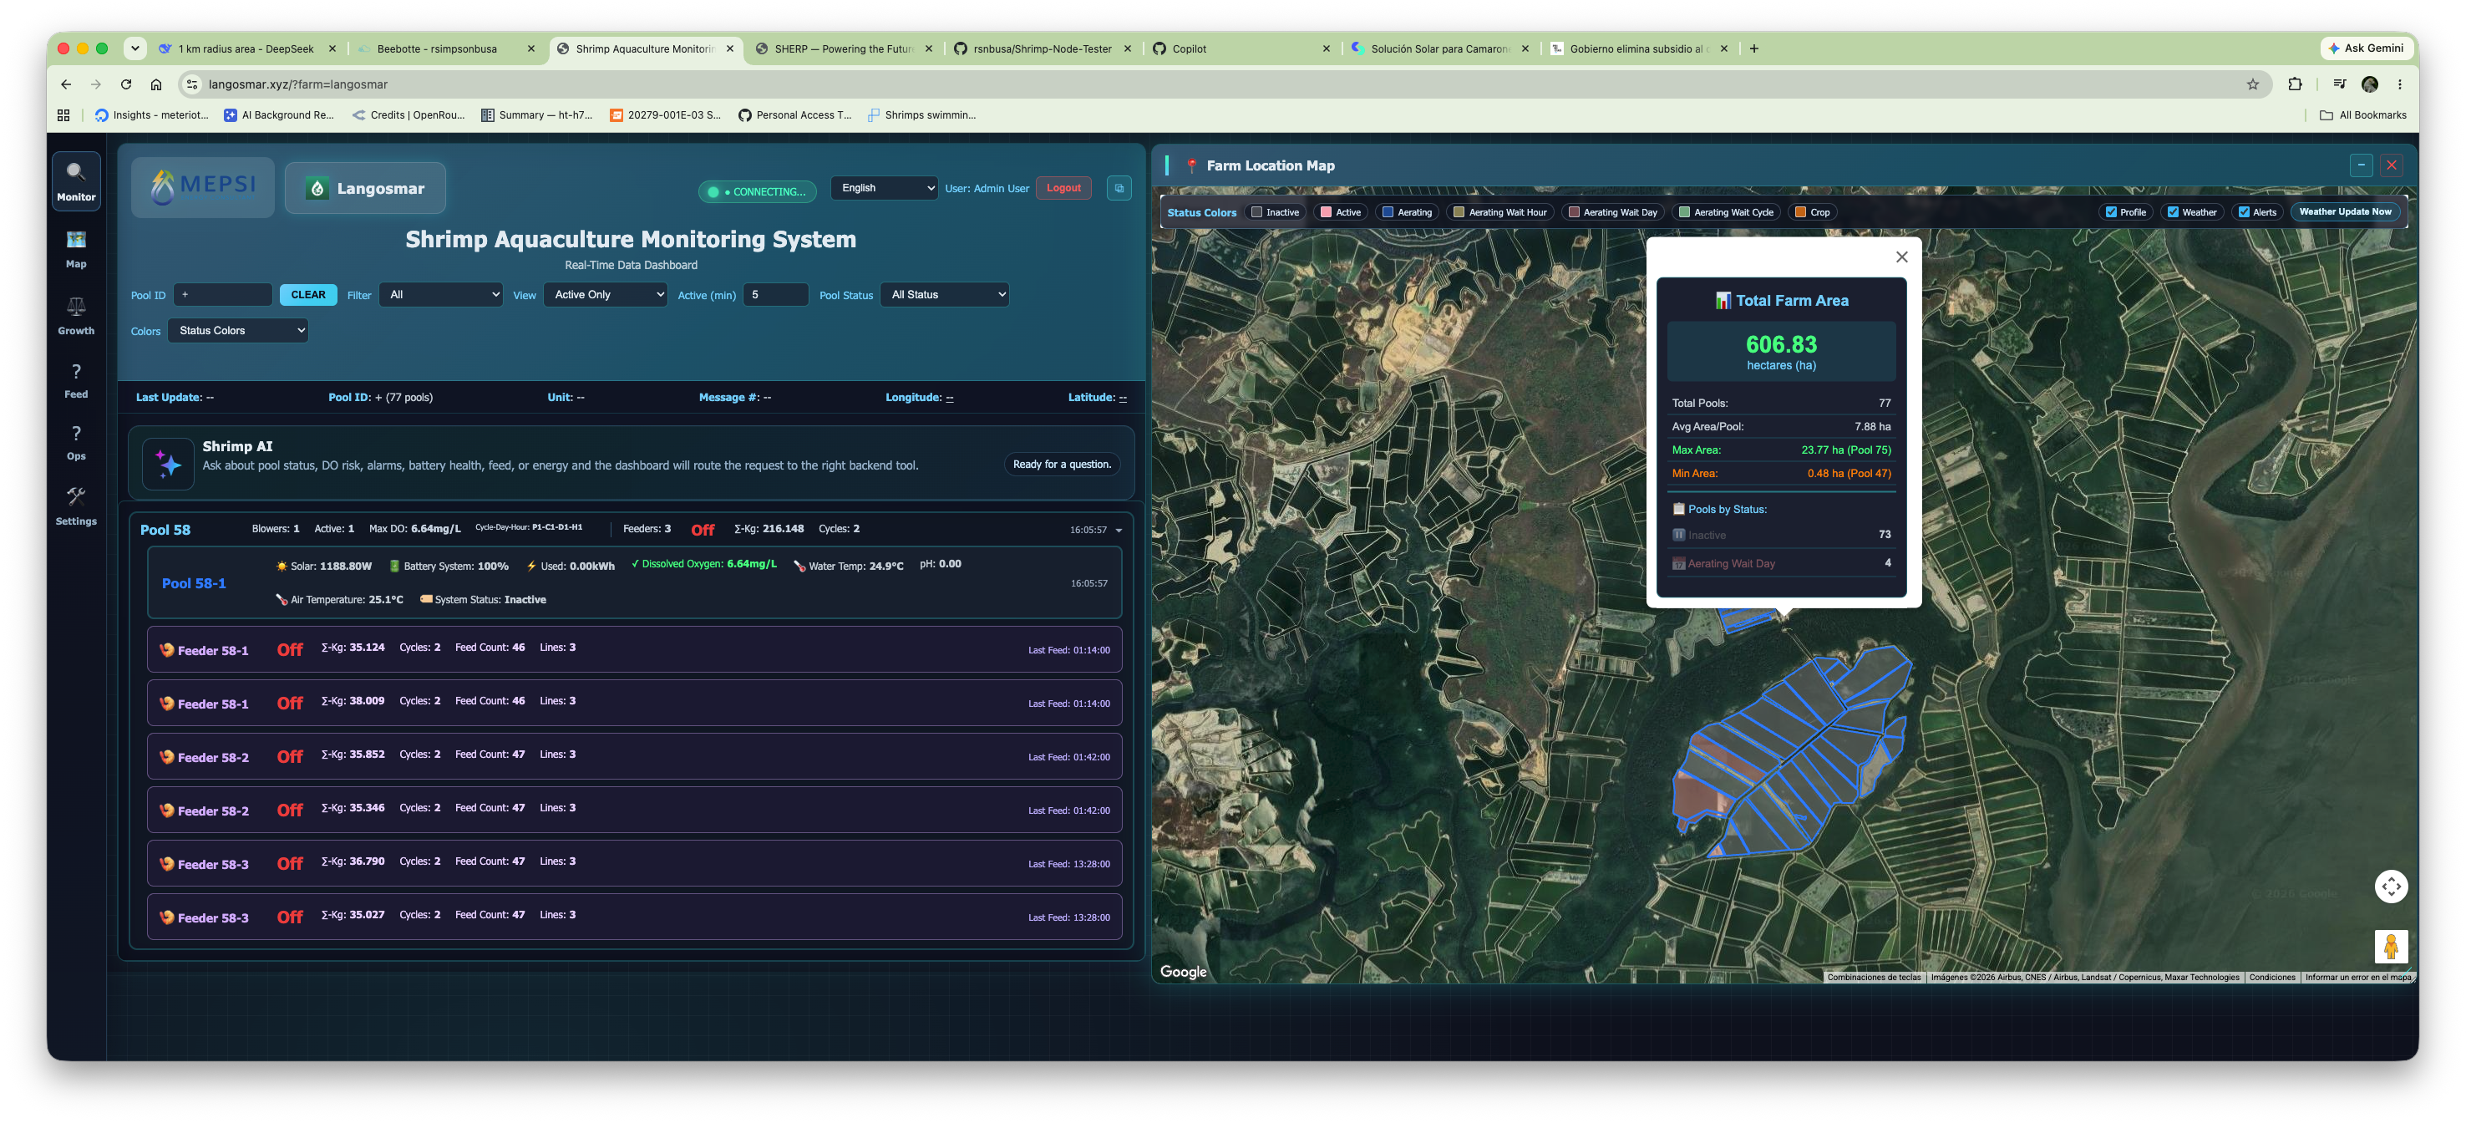Open the Insights bookmark

click(x=151, y=114)
